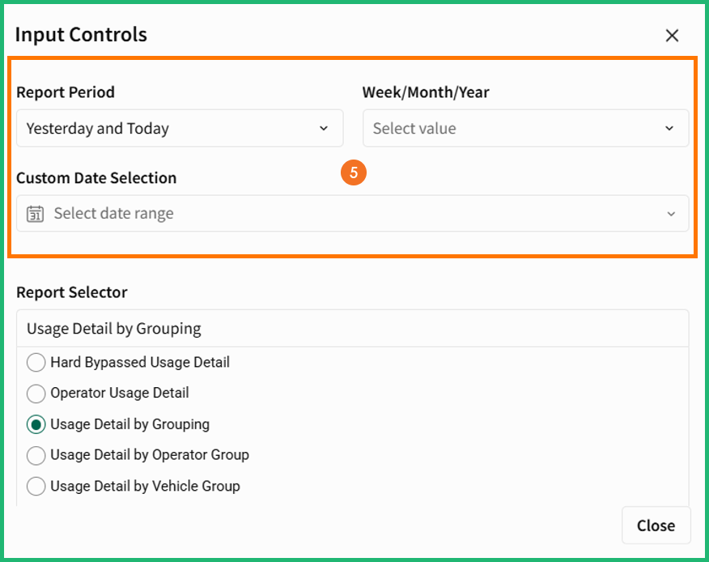This screenshot has width=709, height=562.
Task: Select Hard Bypassed Usage Detail radio button
Action: coord(36,363)
